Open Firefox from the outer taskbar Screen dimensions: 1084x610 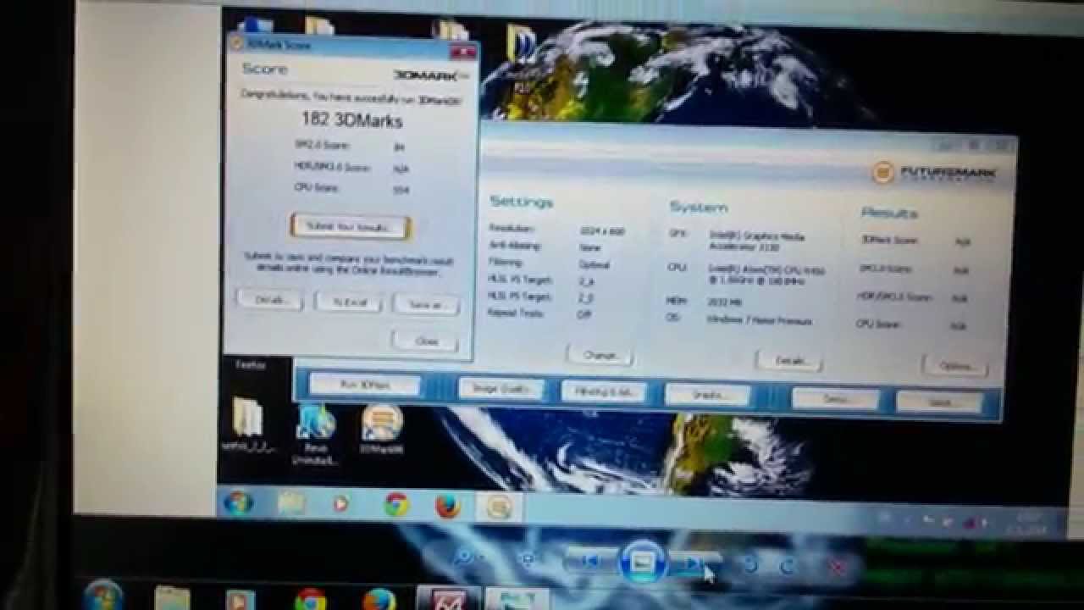[379, 601]
